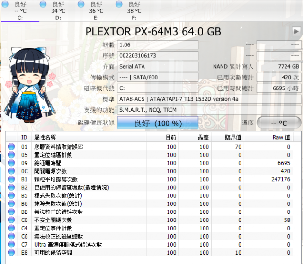The width and height of the screenshot is (303, 265).
Task: Click the status icon of attribute C4
Action: tap(11, 228)
